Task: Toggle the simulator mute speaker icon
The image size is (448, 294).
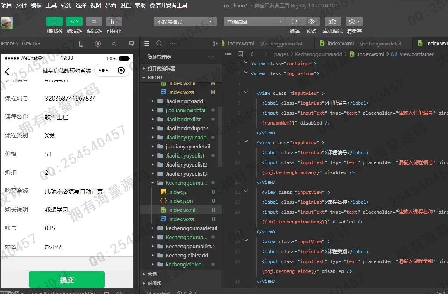Action: [114, 44]
